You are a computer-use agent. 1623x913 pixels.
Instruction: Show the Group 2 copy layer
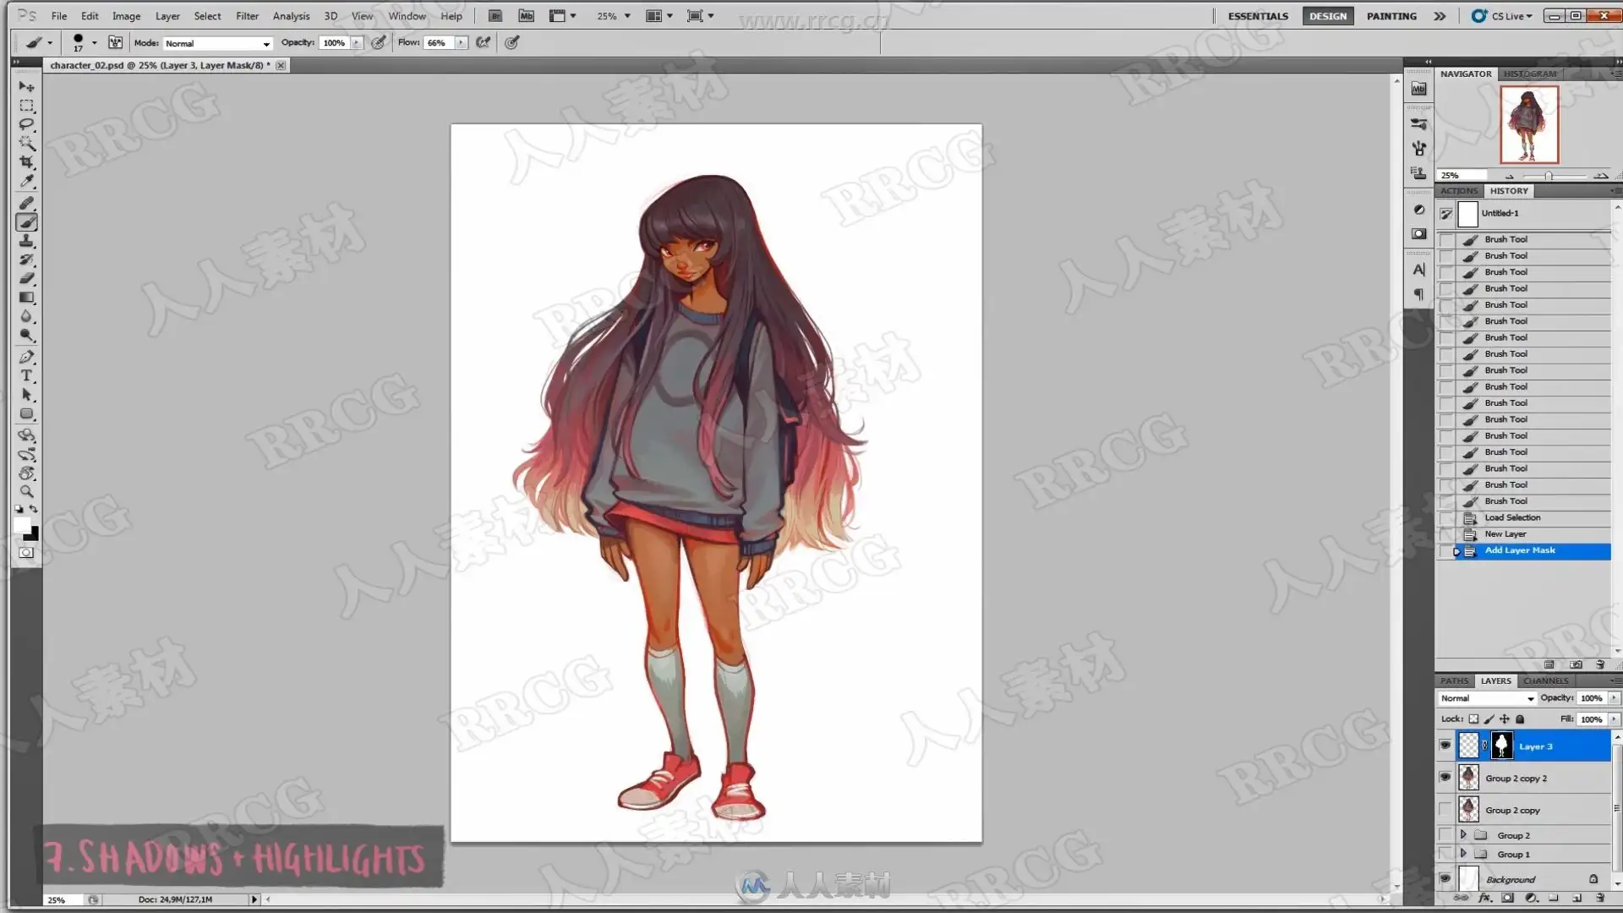(x=1445, y=810)
